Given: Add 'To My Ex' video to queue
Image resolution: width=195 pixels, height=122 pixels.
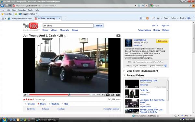Looking at the screenshot, I should 126,97.
